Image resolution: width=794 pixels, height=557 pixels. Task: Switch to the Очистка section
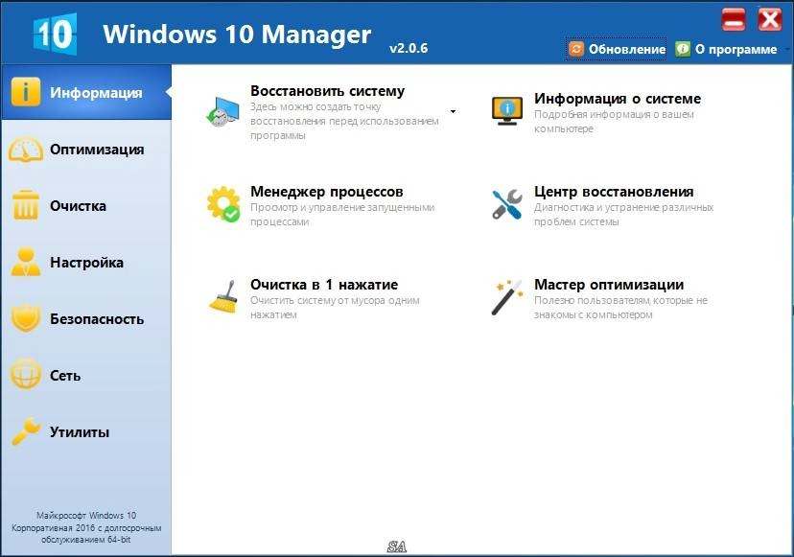point(86,205)
